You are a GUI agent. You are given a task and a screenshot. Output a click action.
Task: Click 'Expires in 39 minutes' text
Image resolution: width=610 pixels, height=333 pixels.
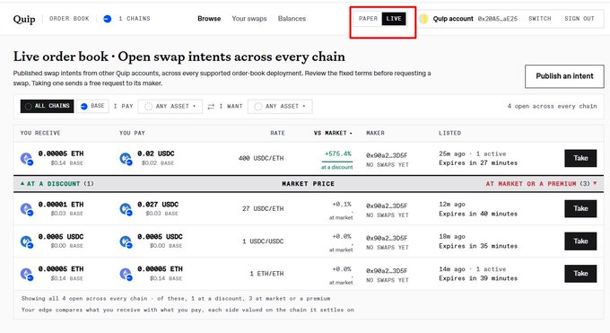[478, 278]
